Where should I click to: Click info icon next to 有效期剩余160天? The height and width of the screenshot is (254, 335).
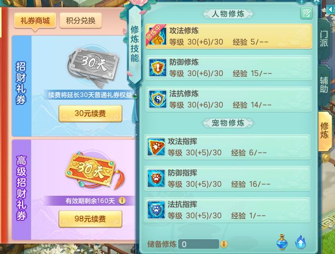point(122,200)
